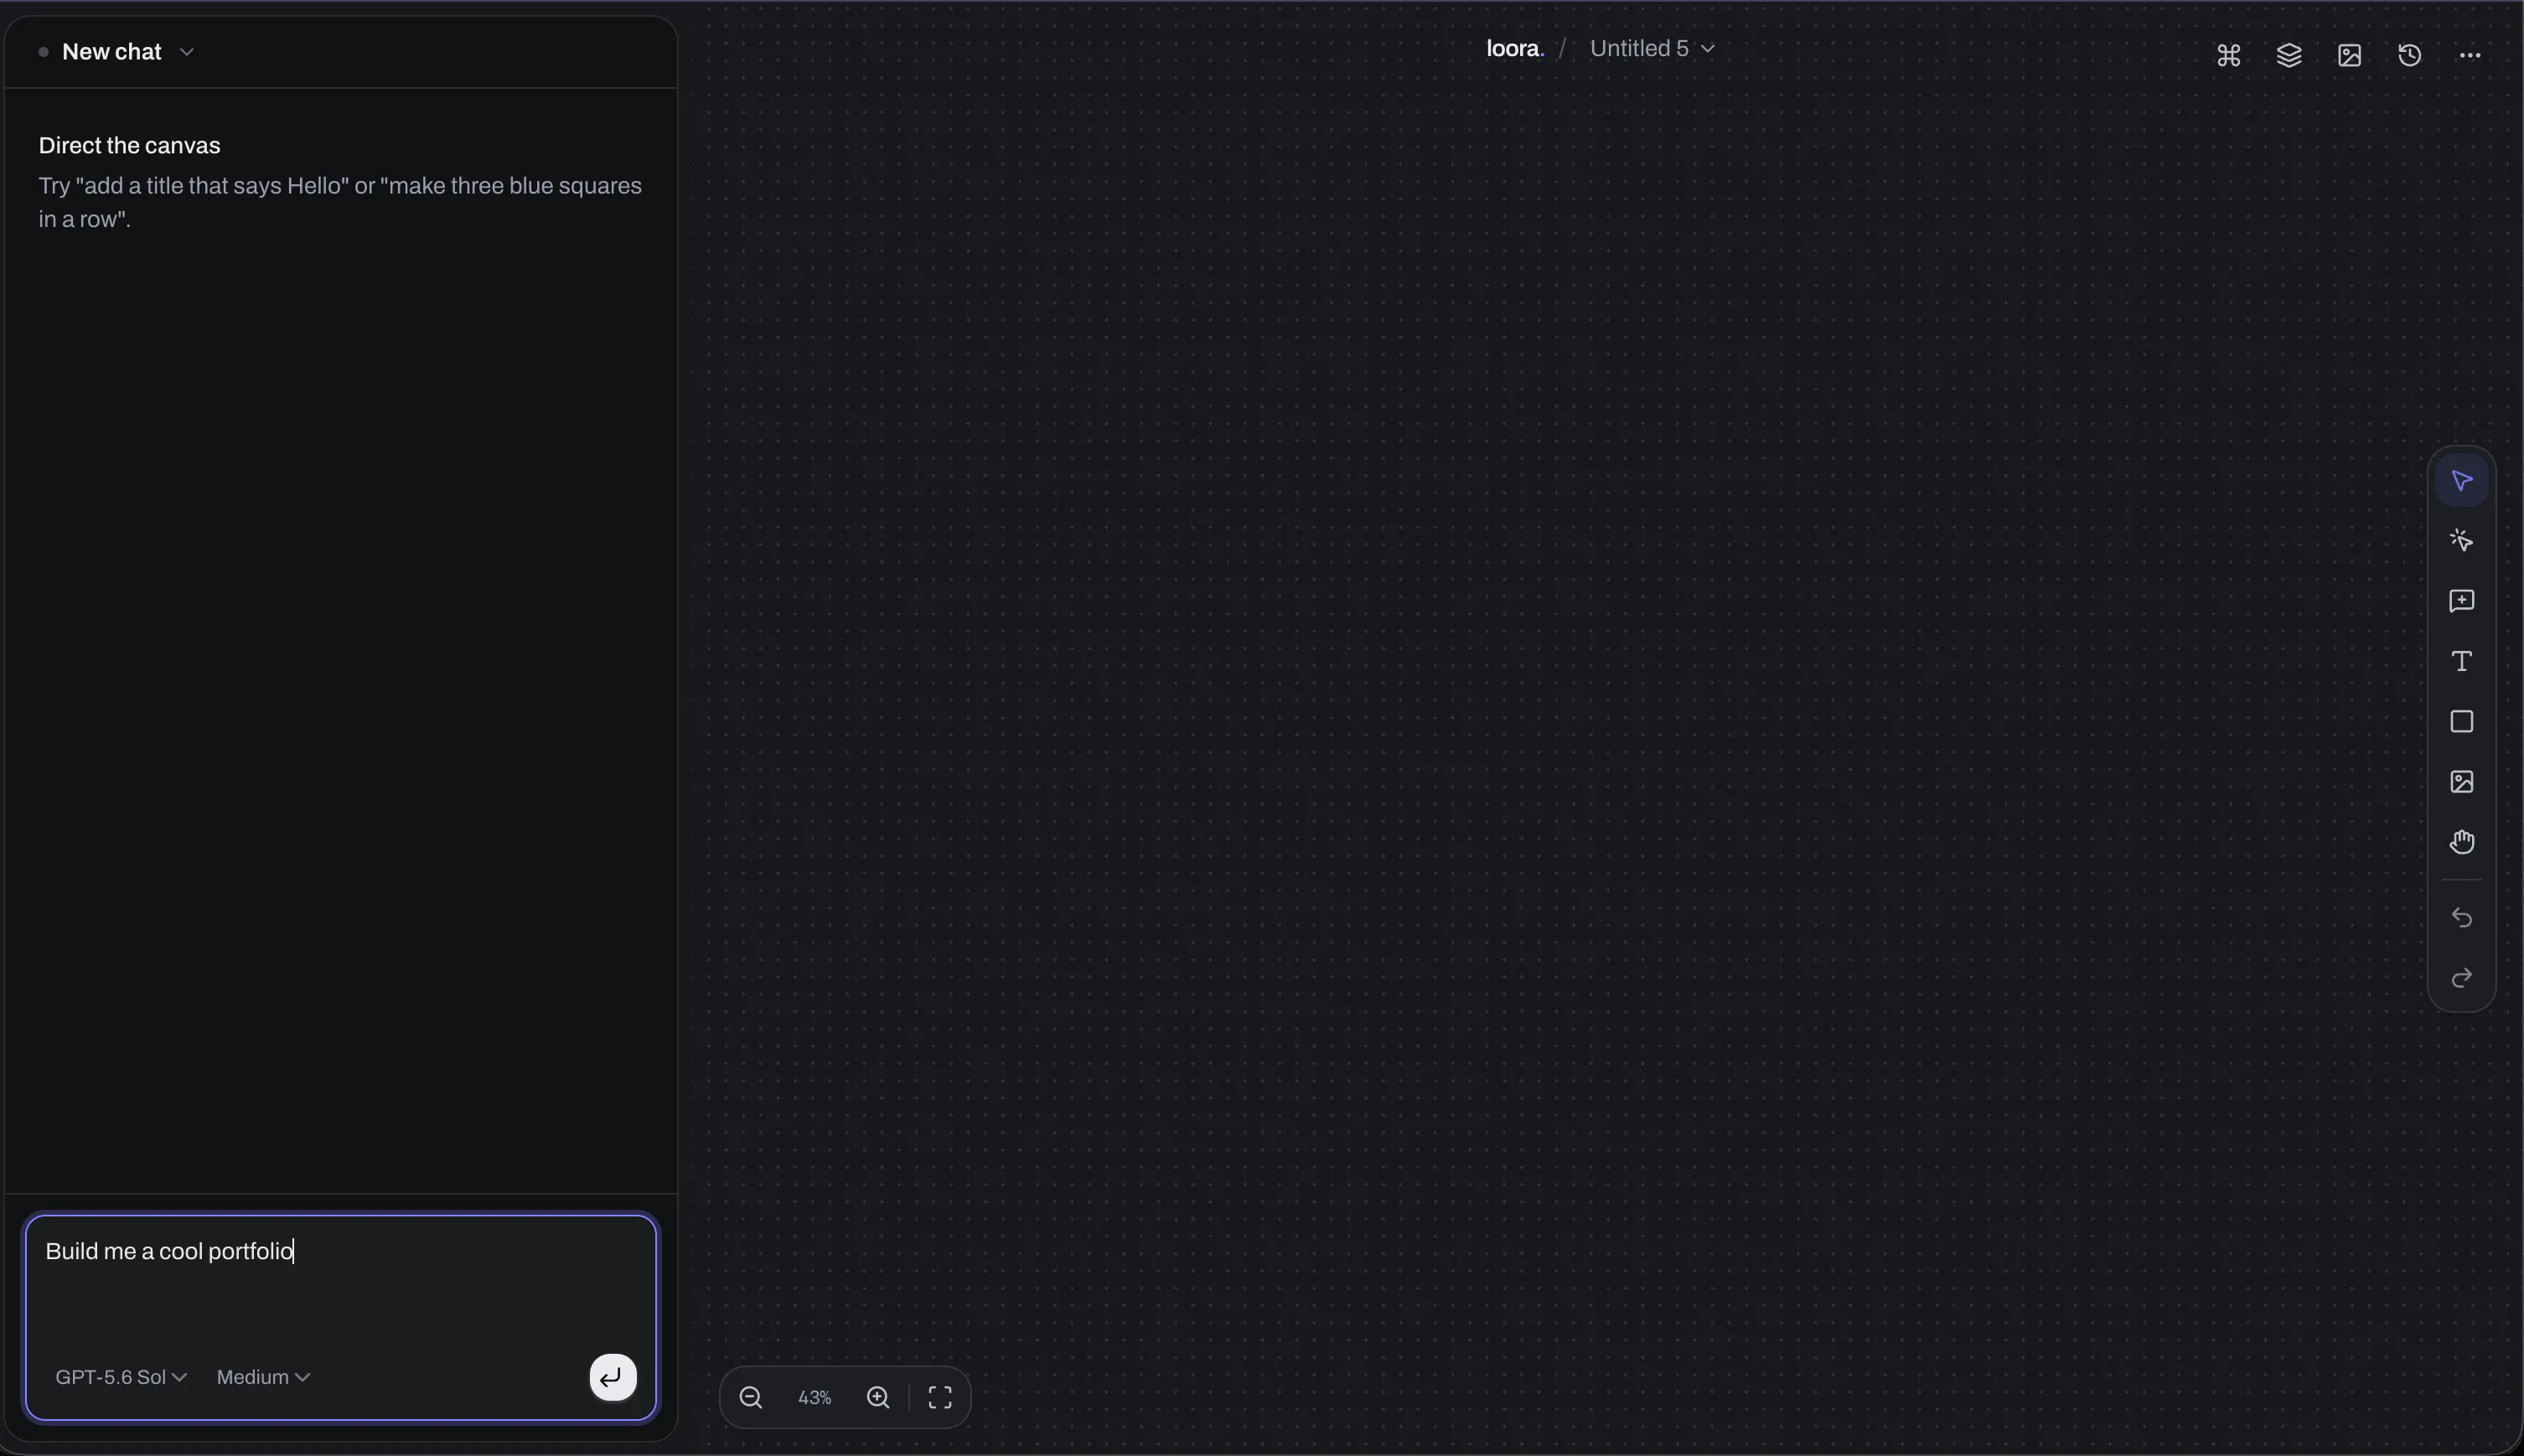
Task: Select the rectangle shape tool
Action: coord(2462,722)
